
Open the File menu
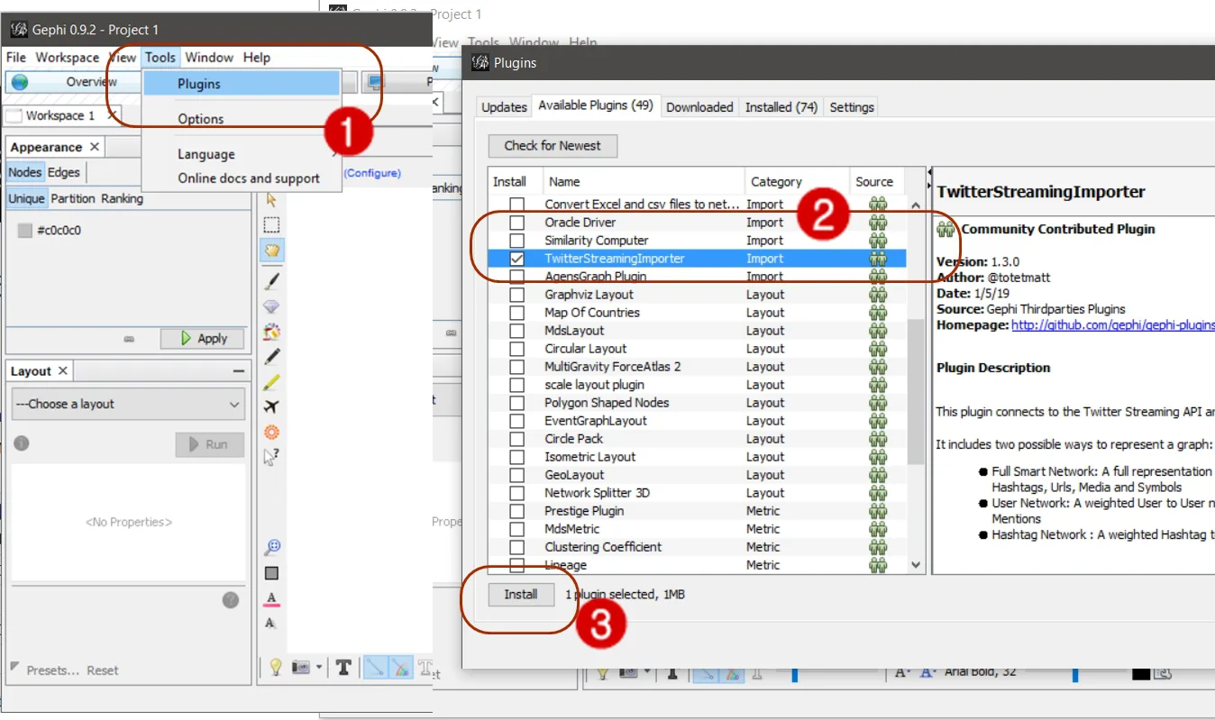(x=16, y=57)
